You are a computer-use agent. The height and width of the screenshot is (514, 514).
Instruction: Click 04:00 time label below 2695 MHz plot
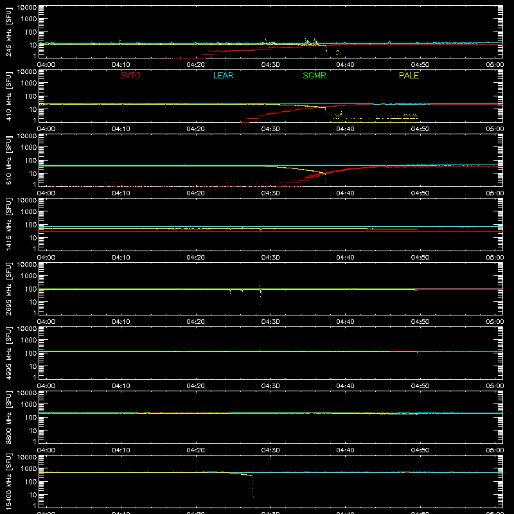click(x=46, y=322)
